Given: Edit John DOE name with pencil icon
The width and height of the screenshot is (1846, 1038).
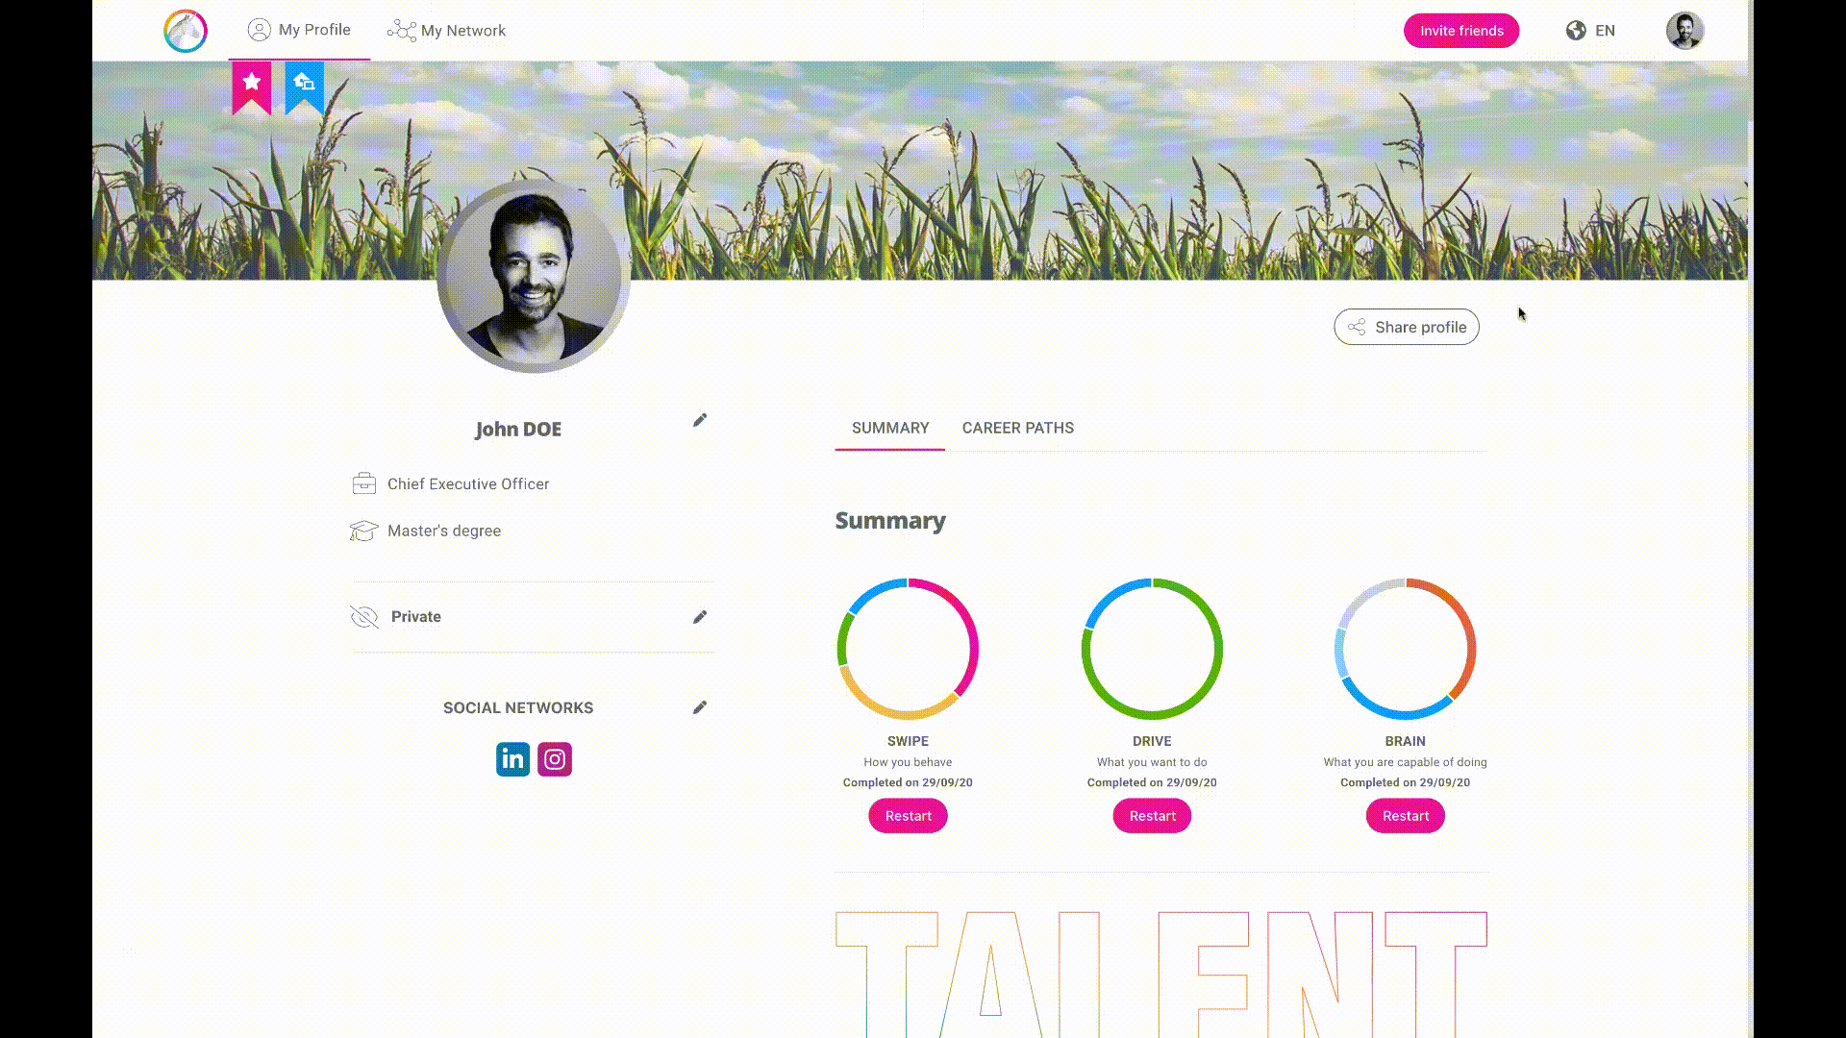Looking at the screenshot, I should [x=700, y=420].
